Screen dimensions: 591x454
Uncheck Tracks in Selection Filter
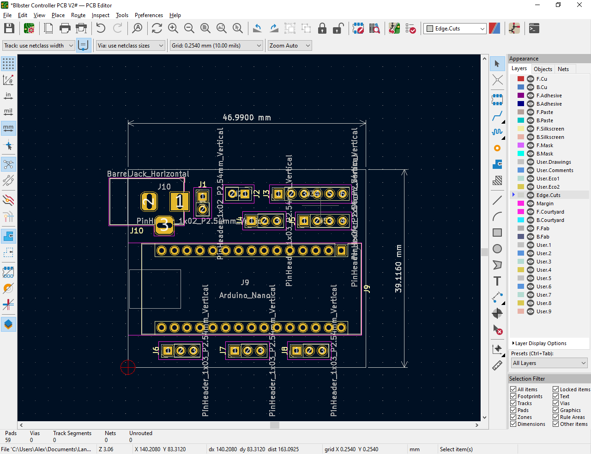pyautogui.click(x=513, y=403)
